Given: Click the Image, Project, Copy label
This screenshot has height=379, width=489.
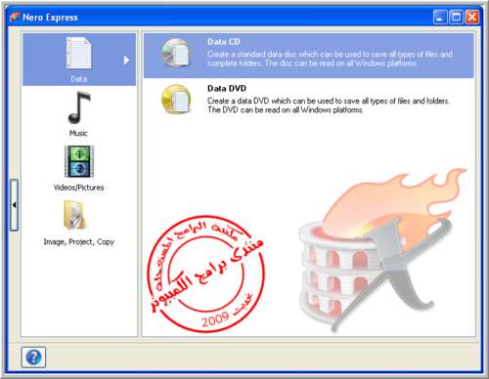Looking at the screenshot, I should tap(79, 242).
